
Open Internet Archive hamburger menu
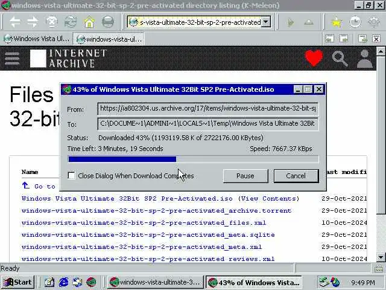pos(12,59)
